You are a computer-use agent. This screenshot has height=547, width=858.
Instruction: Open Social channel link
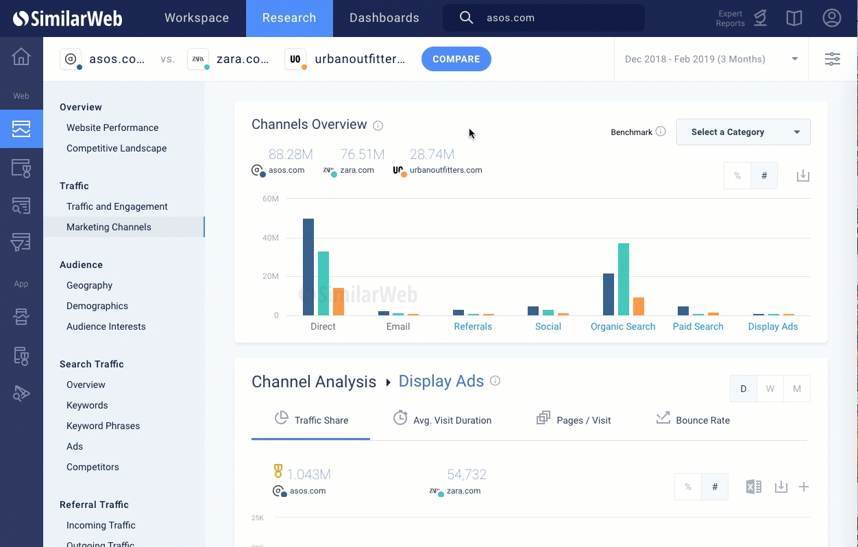548,326
